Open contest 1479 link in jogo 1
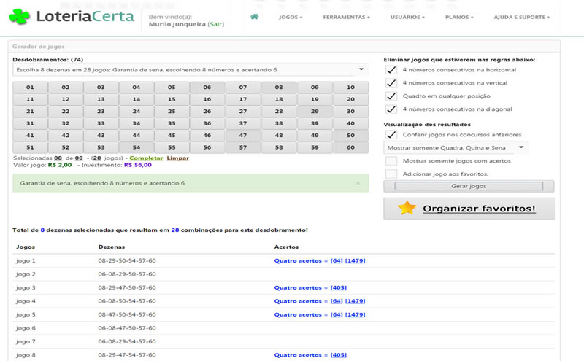 coord(355,260)
